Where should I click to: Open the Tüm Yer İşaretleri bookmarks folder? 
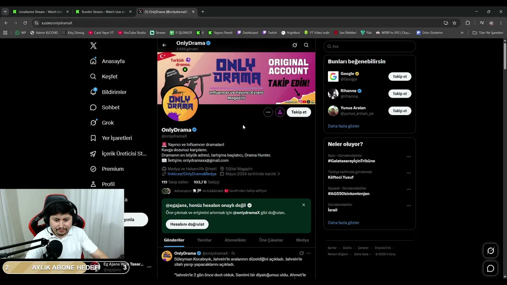click(488, 32)
